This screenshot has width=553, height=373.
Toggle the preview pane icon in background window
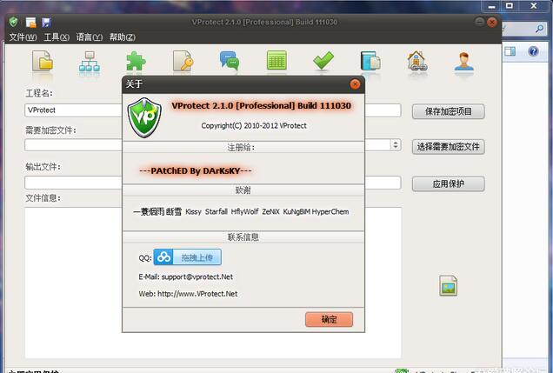pyautogui.click(x=510, y=51)
